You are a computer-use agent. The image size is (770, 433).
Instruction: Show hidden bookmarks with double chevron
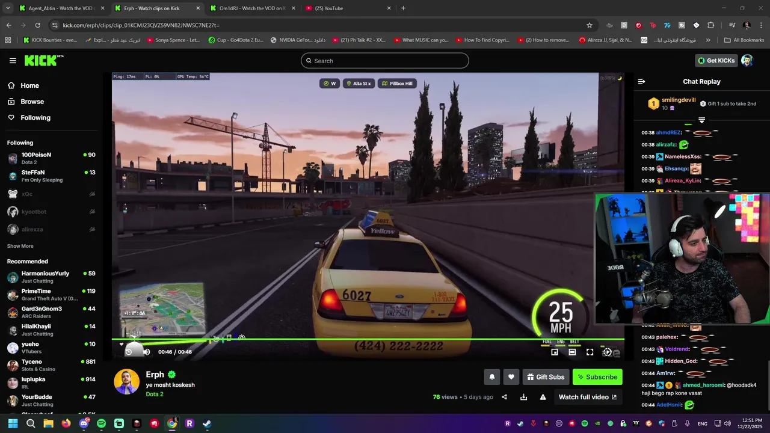[x=708, y=40]
